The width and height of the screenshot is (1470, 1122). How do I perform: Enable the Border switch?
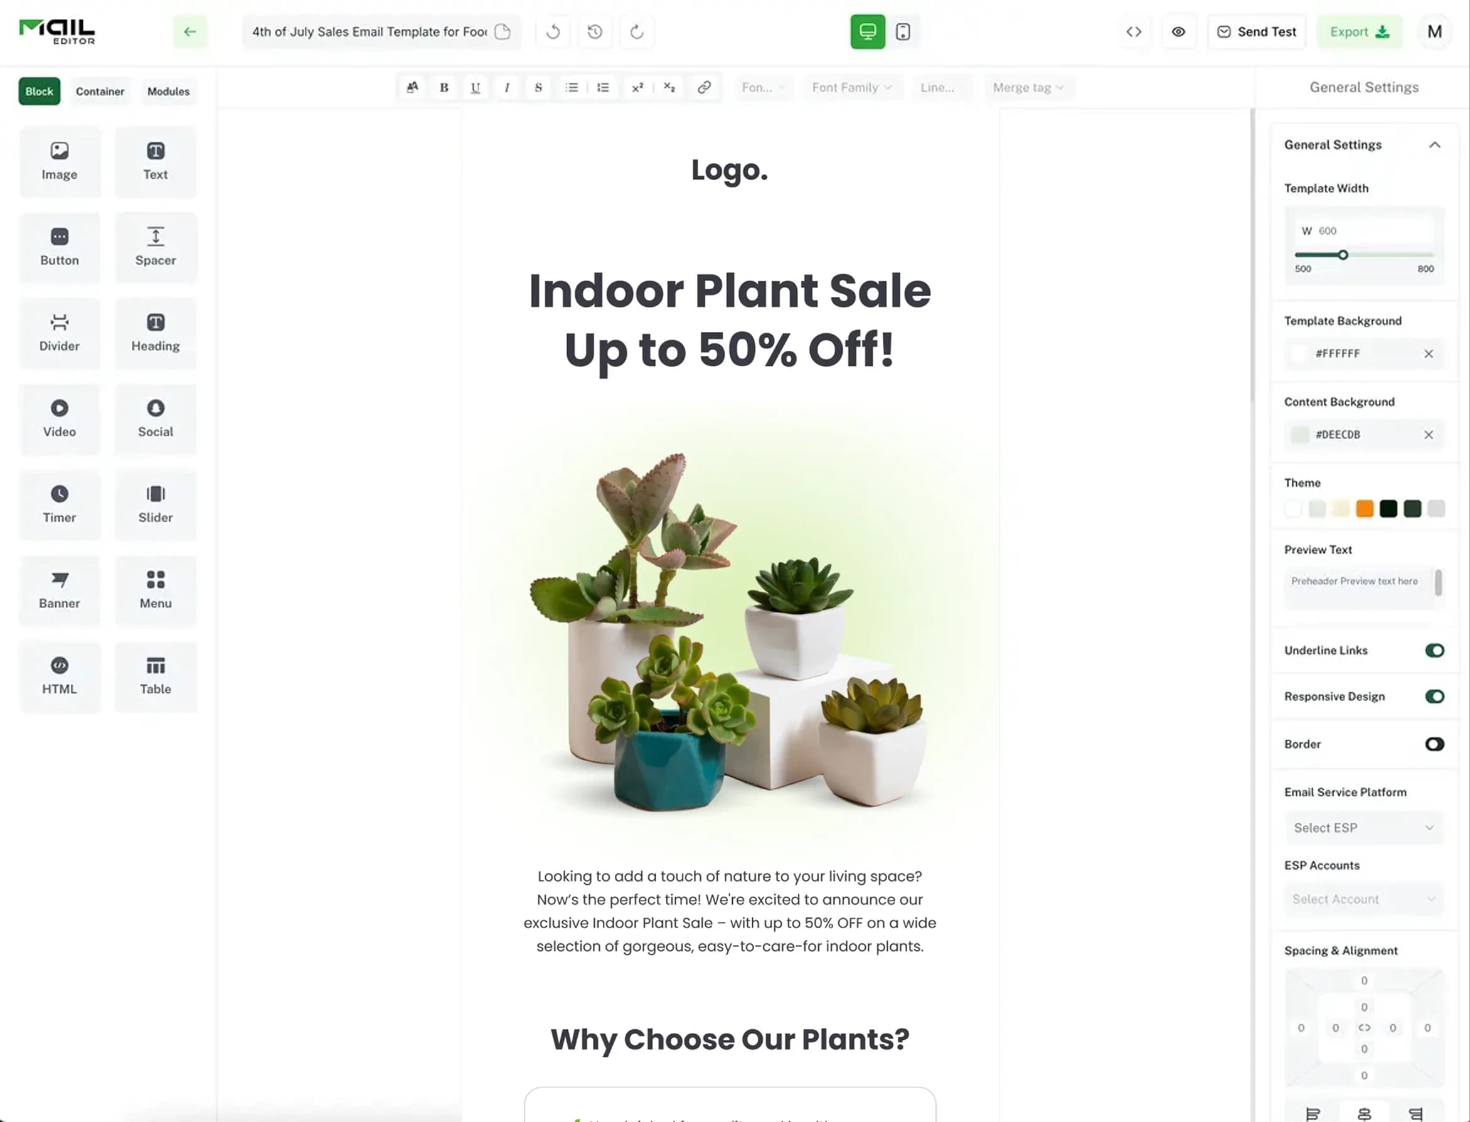pos(1434,744)
